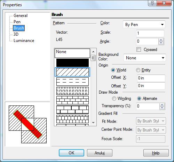
Task: Select the None pattern entry
Action: (x=72, y=53)
